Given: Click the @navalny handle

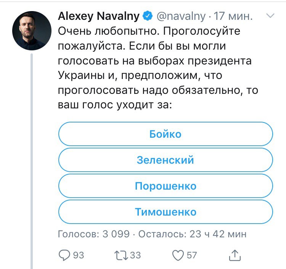Looking at the screenshot, I should [x=181, y=16].
